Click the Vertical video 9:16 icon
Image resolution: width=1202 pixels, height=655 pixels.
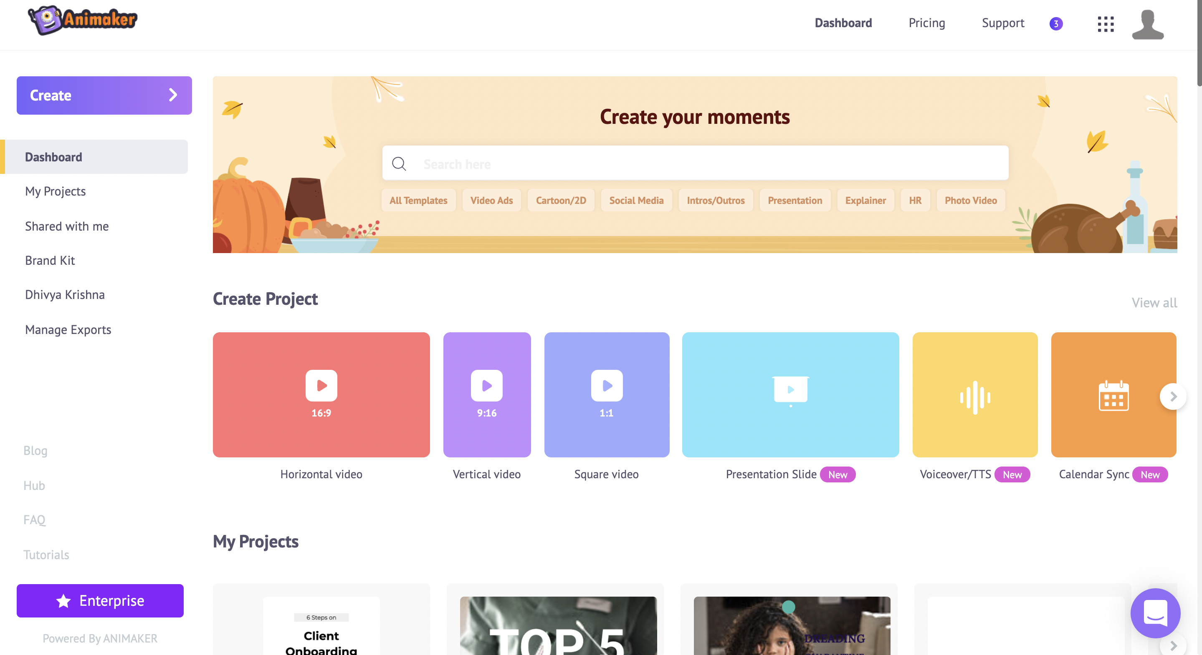486,394
